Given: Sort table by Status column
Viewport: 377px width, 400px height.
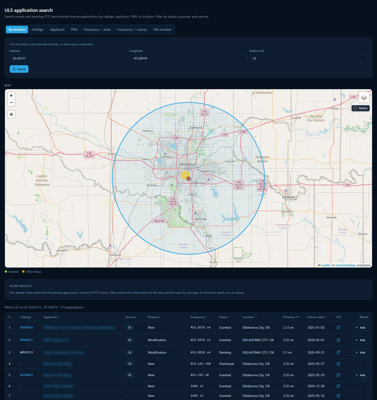Looking at the screenshot, I should tap(225, 317).
